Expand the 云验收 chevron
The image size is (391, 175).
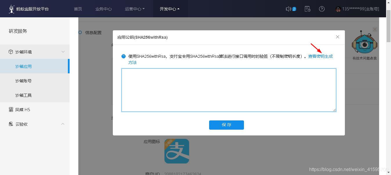click(x=63, y=124)
